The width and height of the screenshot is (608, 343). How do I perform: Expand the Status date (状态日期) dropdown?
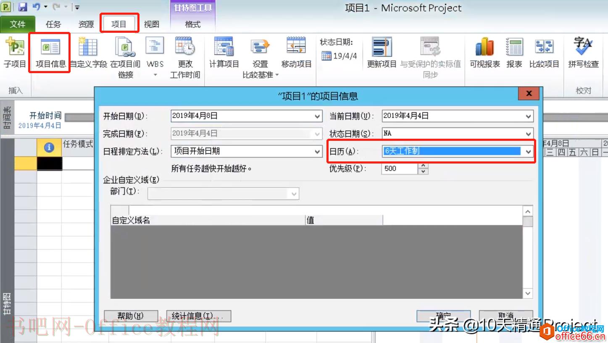click(x=529, y=134)
